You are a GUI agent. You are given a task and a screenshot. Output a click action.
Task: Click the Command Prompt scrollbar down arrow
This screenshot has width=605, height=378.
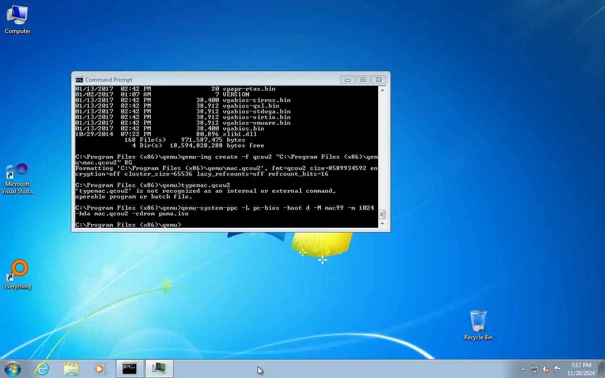coord(382,224)
